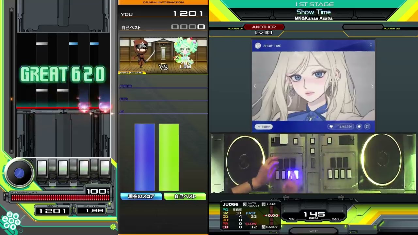Screen dimensions: 418x235
Task: Click the PLAYER 01 label
Action: point(235,29)
